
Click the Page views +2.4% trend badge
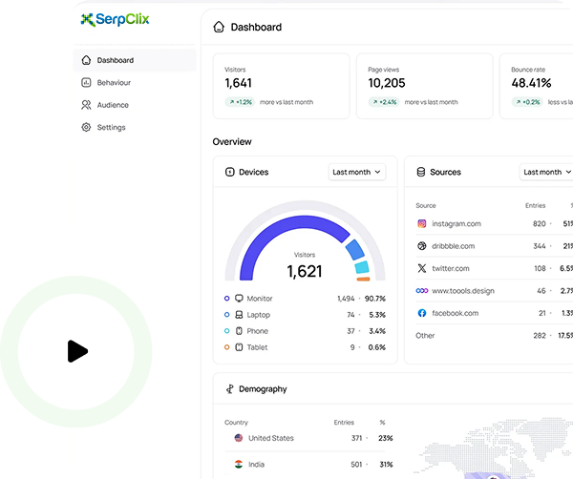[x=384, y=102]
